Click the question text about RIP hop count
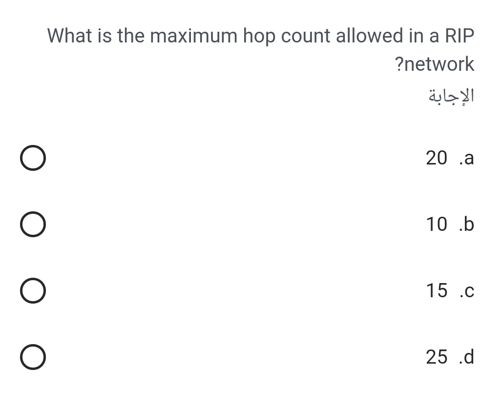480x410 pixels. coord(260,35)
